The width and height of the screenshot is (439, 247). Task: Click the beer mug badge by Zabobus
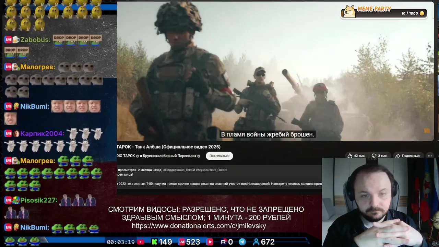pos(16,39)
